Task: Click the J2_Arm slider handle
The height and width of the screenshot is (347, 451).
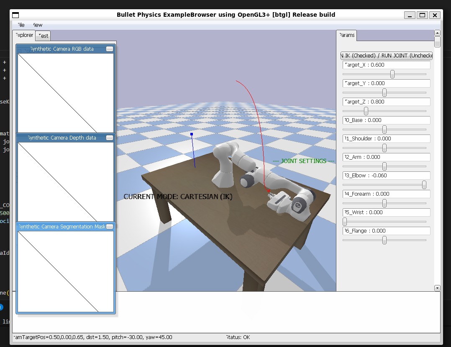Action: pyautogui.click(x=384, y=166)
